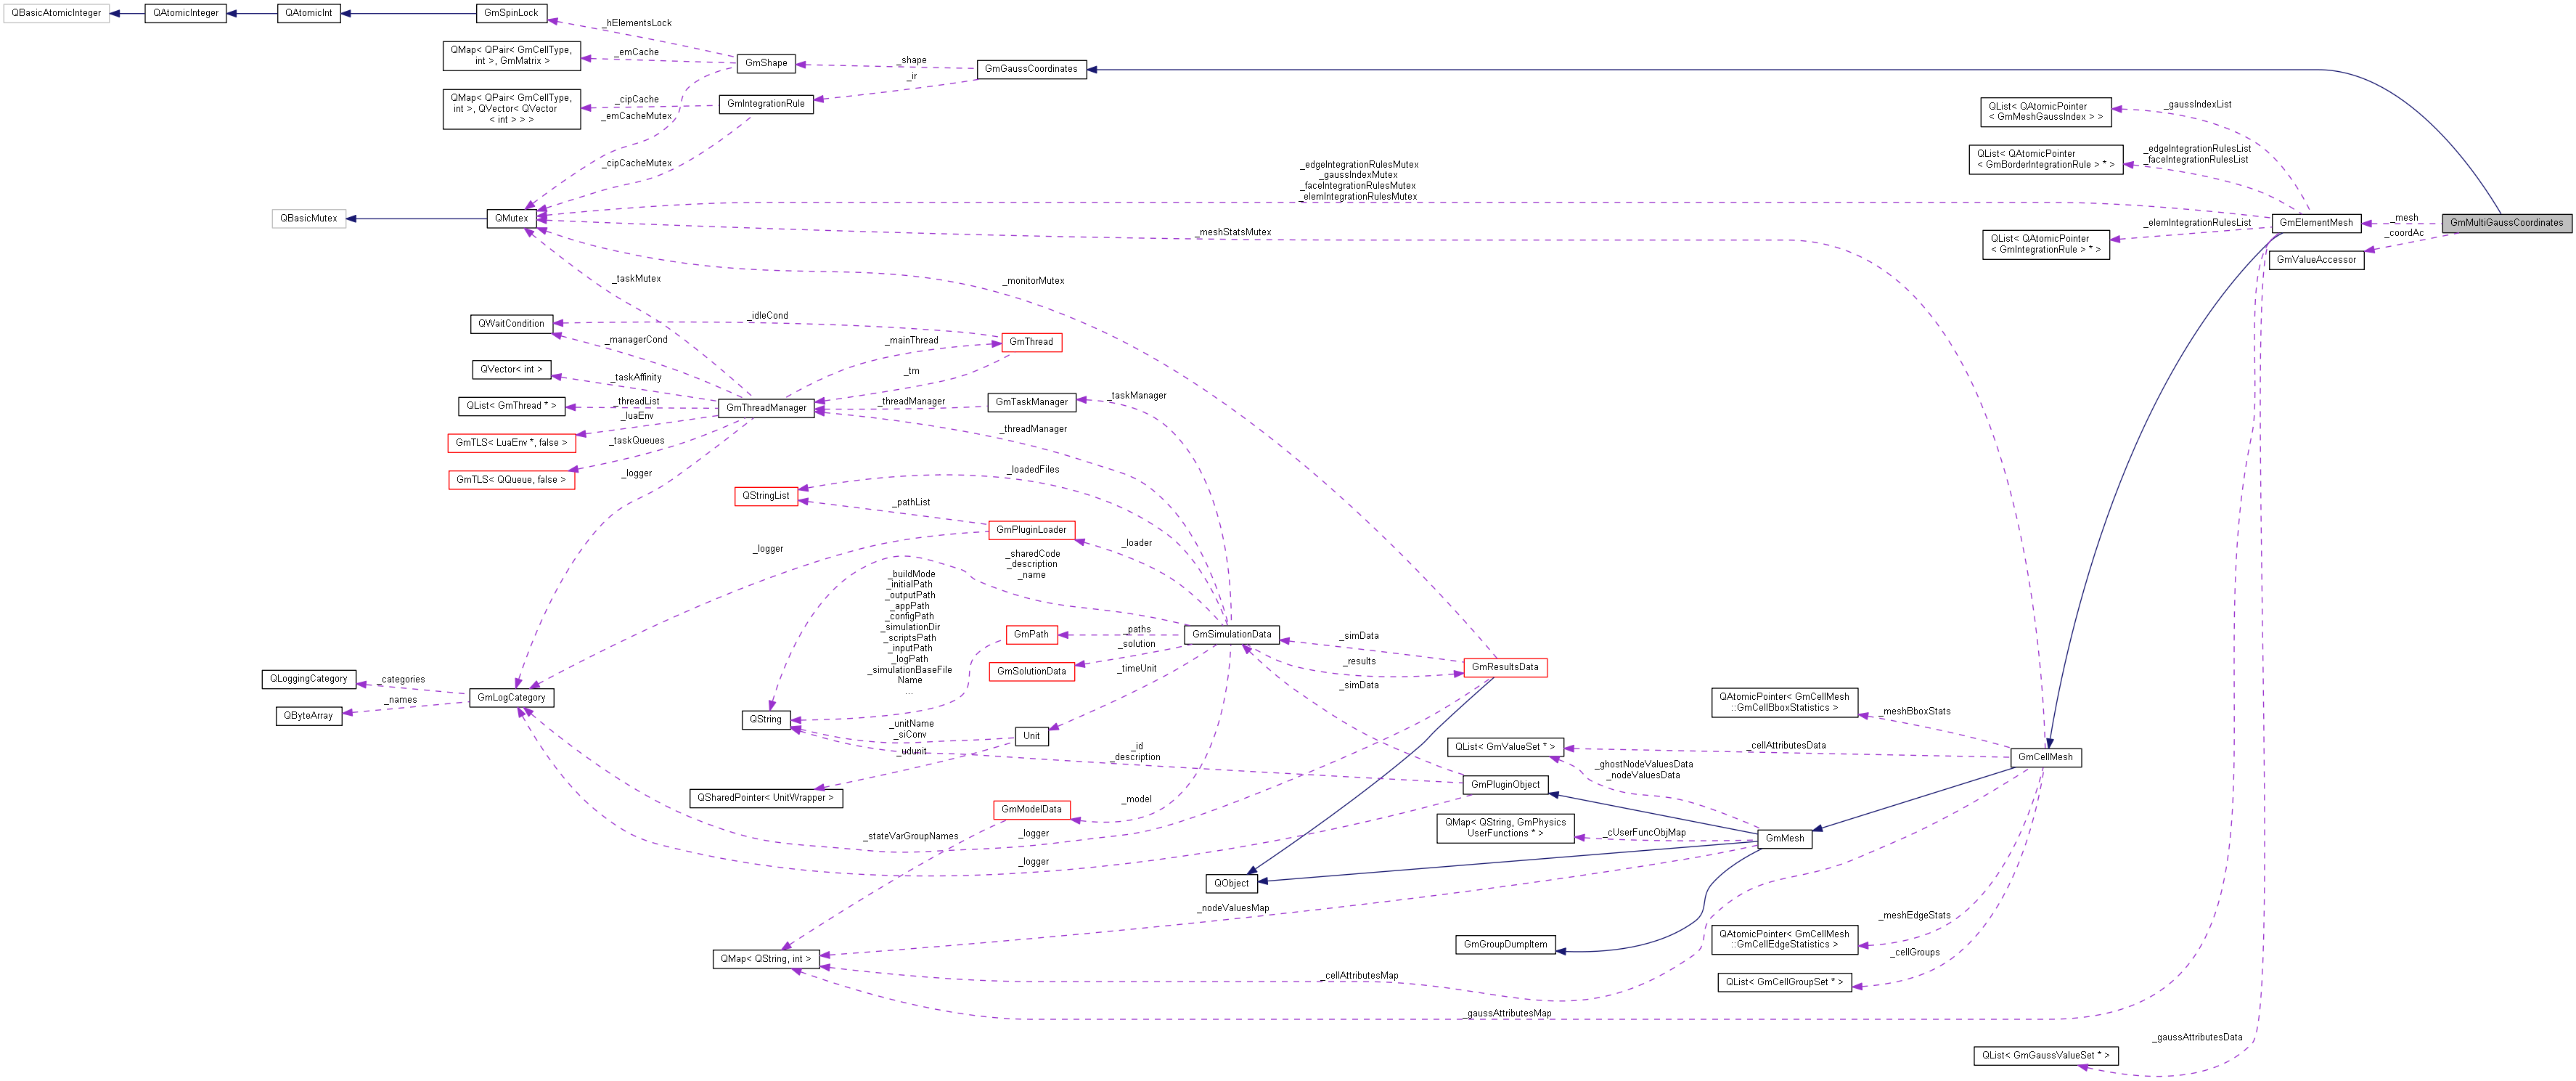The height and width of the screenshot is (1081, 2576).
Task: Click the GmResultsData node
Action: tap(1505, 667)
